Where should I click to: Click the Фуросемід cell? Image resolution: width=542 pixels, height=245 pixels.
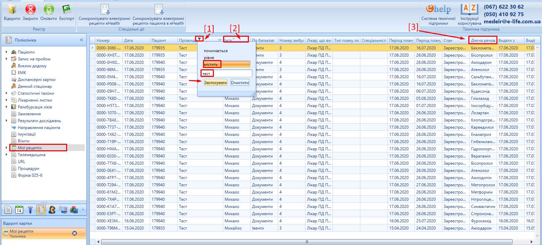[x=483, y=221]
